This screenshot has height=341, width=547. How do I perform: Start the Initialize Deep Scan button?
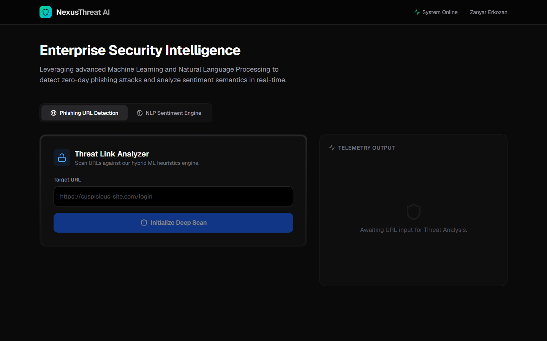173,223
